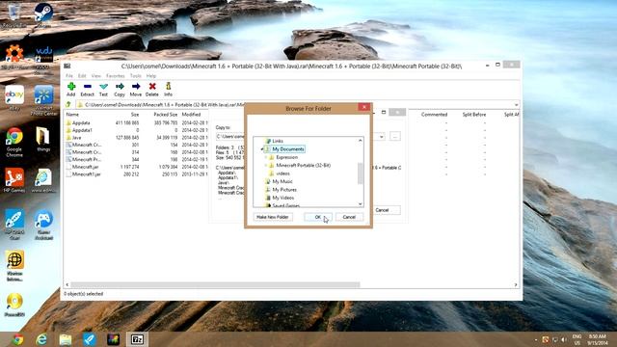Close the Browse For Folder dialog
This screenshot has height=347, width=617.
(x=364, y=107)
